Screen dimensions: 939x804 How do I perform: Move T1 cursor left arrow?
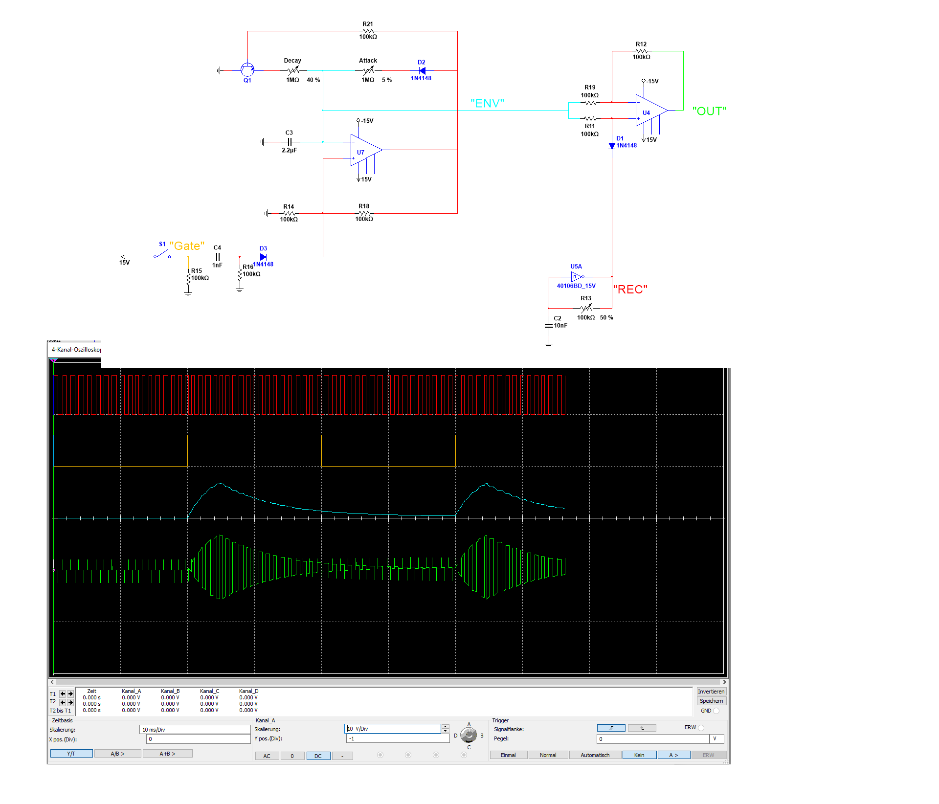[63, 693]
